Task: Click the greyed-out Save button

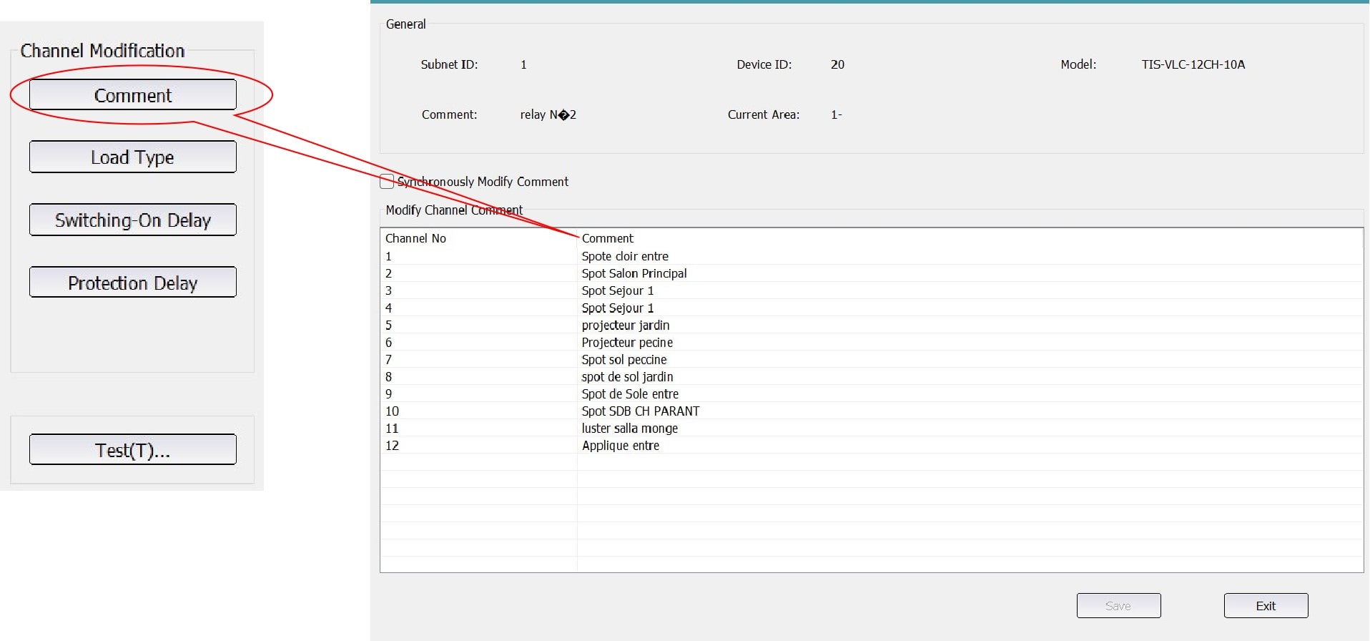Action: tap(1118, 605)
